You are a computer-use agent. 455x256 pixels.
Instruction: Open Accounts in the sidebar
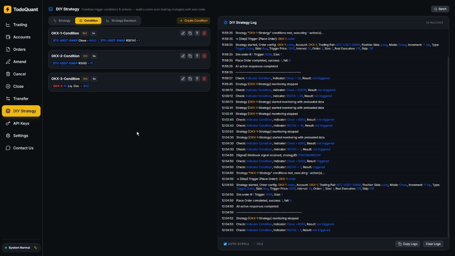point(21,37)
